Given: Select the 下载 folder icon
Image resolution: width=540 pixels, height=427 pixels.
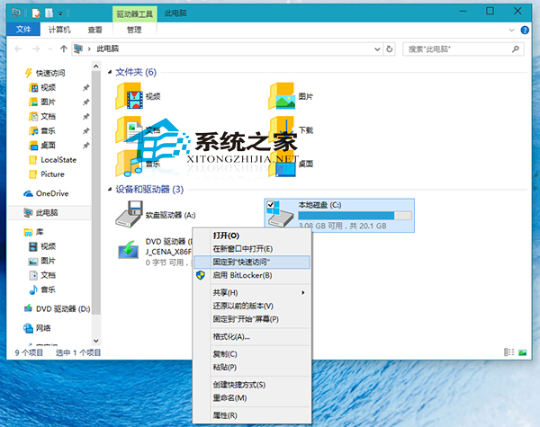Looking at the screenshot, I should point(283,129).
